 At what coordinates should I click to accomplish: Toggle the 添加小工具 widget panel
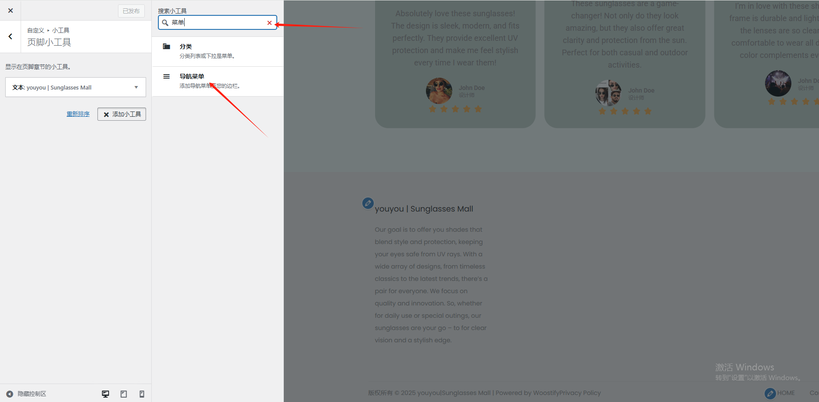122,114
